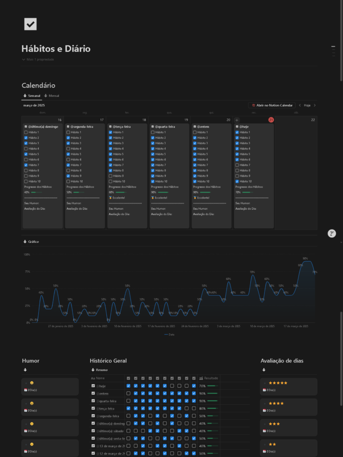Uncheck Hábito 2 in the @segunda-feira card
The height and width of the screenshot is (457, 343).
68,138
